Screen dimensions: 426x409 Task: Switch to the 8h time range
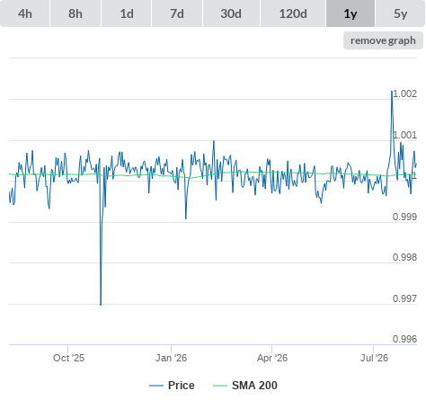75,13
